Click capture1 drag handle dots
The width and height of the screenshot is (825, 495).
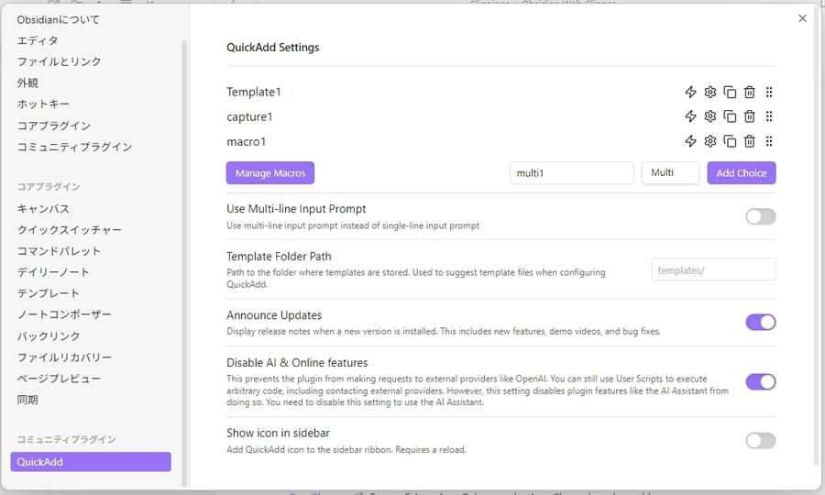pos(769,116)
